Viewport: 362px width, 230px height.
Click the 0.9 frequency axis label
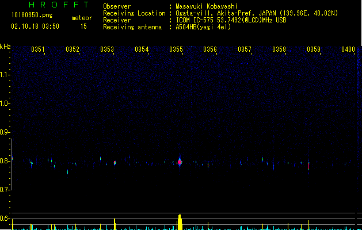pyautogui.click(x=5, y=132)
